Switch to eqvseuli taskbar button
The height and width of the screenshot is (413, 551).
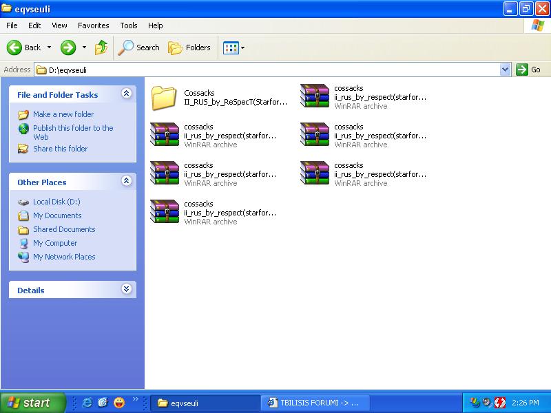(205, 403)
